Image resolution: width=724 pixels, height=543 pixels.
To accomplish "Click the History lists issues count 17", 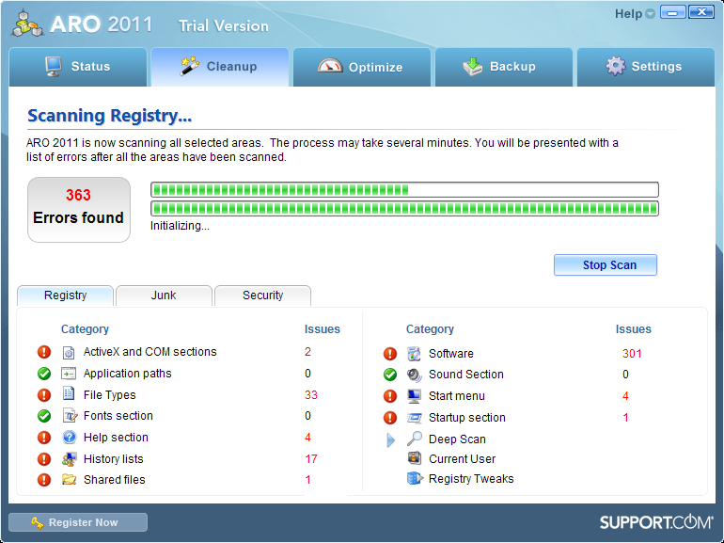I will click(310, 459).
